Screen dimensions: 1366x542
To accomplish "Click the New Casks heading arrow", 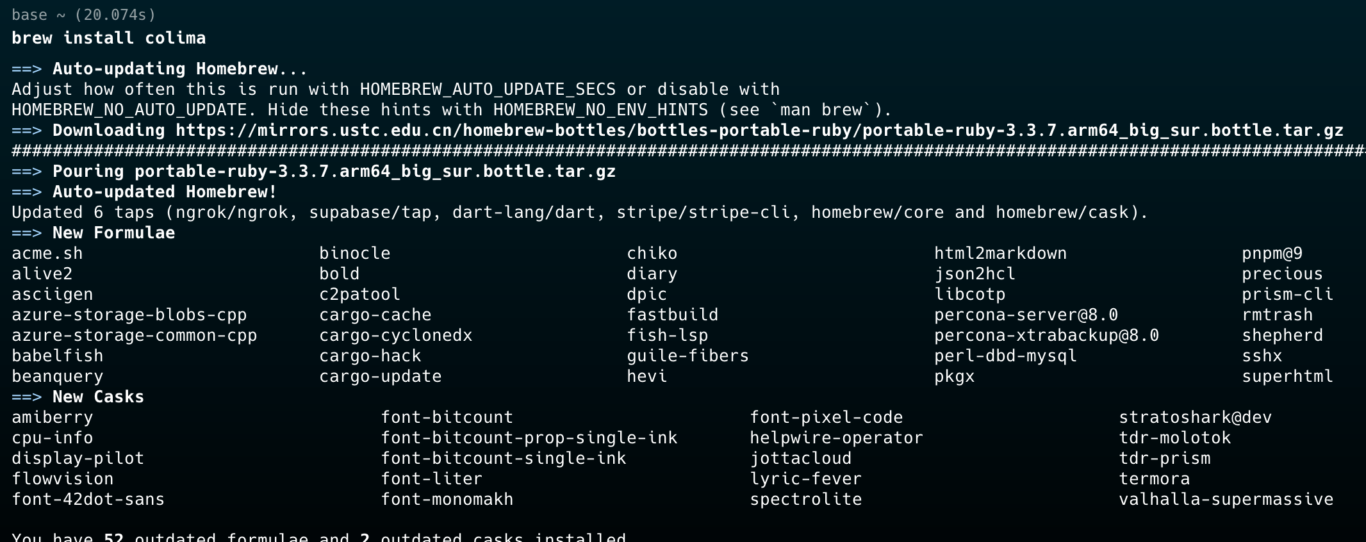I will [27, 397].
